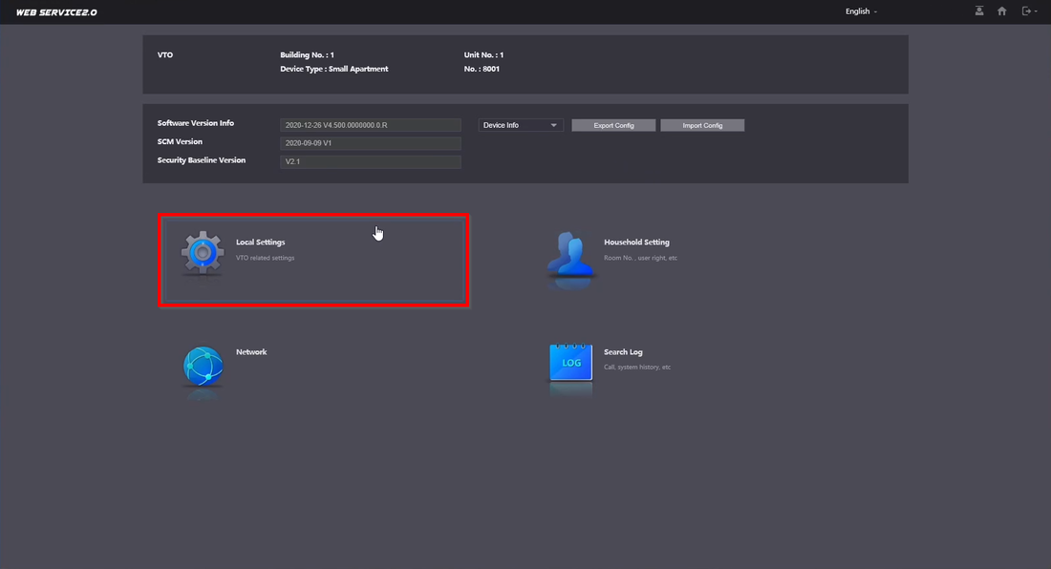Screen dimensions: 1051x569
Task: Select the Security Baseline Version field
Action: coord(371,162)
